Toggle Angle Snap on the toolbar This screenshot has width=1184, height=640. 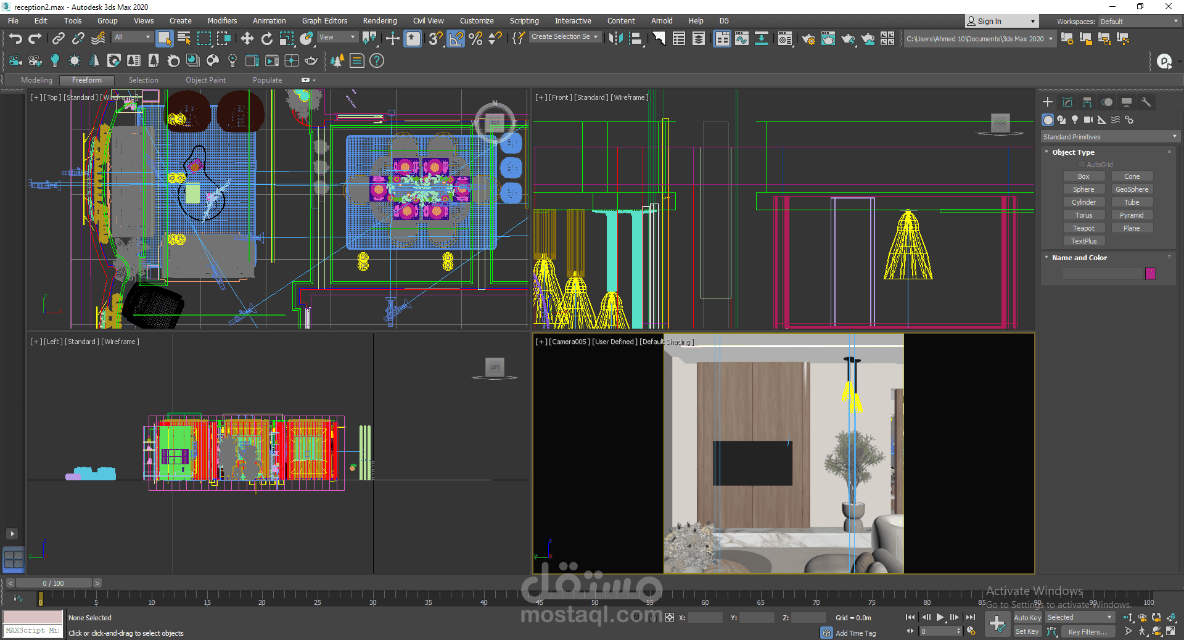click(456, 39)
